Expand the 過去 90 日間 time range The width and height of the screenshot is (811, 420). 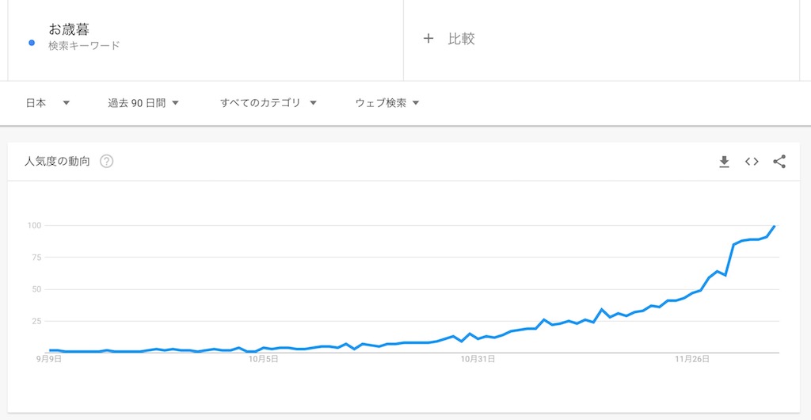pyautogui.click(x=143, y=103)
